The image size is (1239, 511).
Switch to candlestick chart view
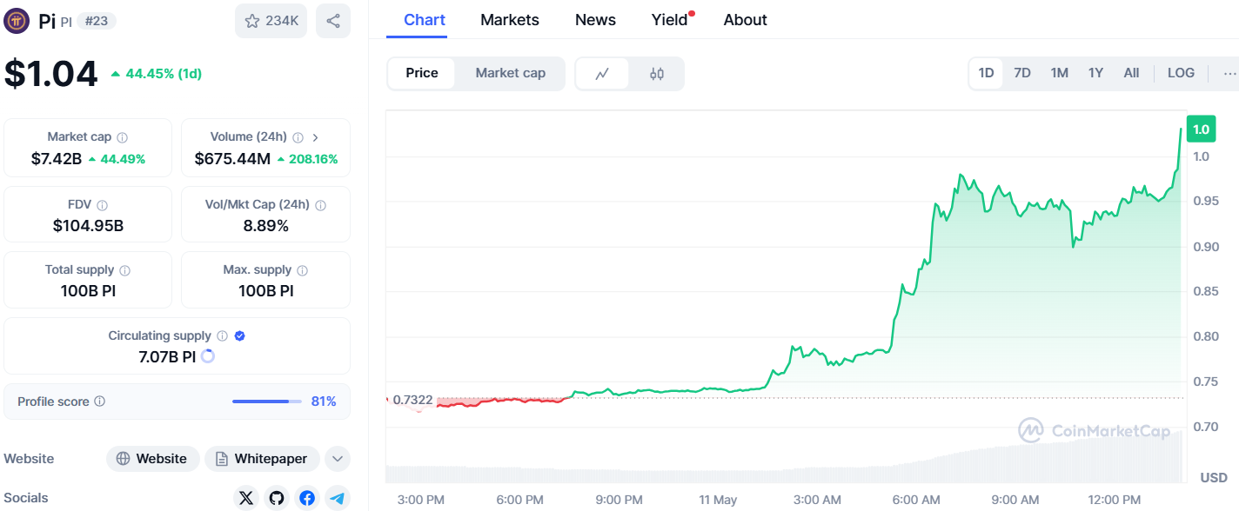tap(657, 74)
